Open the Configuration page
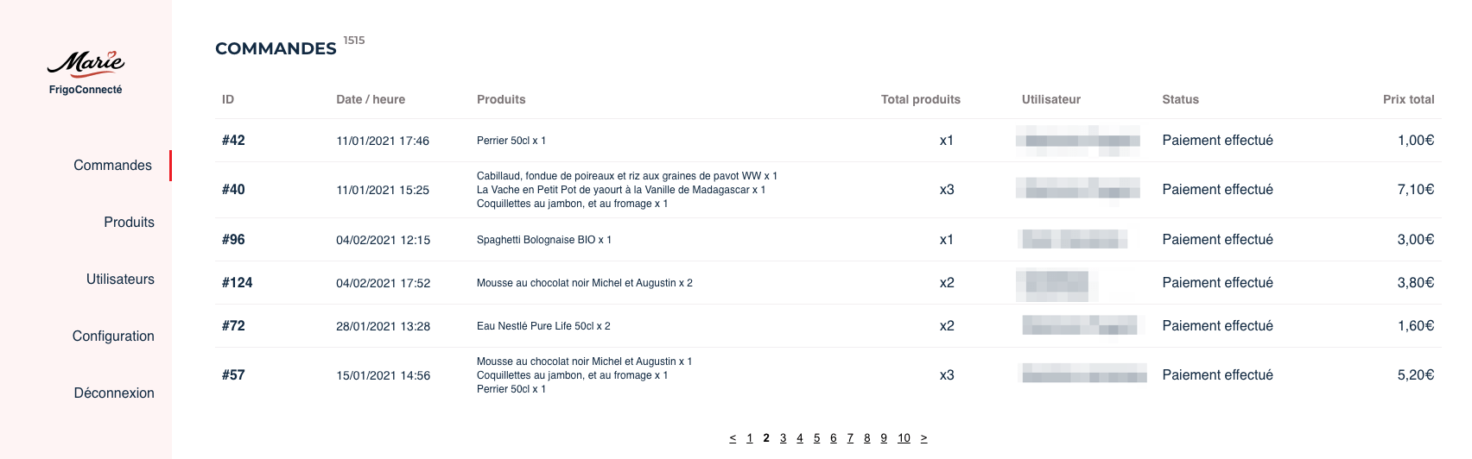 [x=113, y=336]
